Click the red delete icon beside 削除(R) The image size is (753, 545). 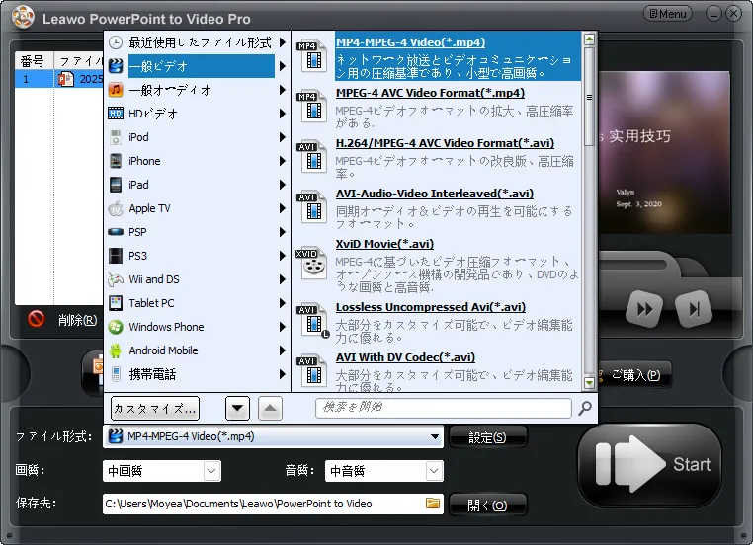pyautogui.click(x=36, y=319)
